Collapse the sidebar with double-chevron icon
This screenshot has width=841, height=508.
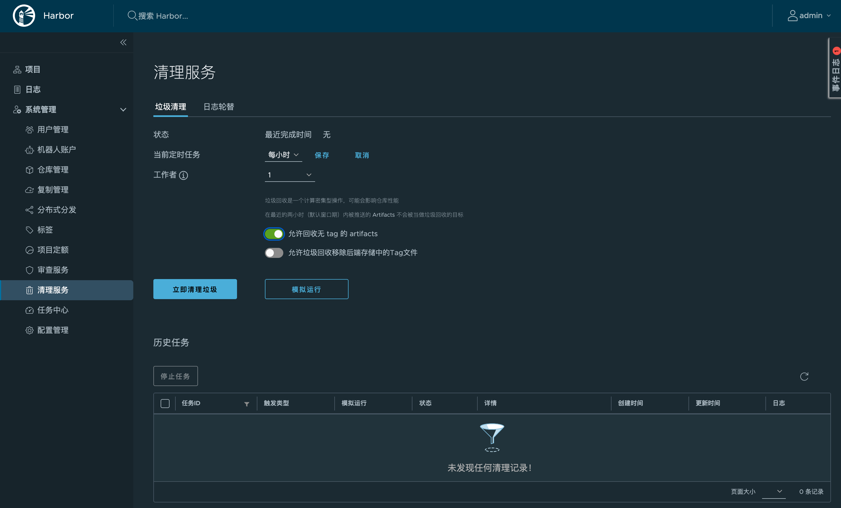tap(123, 42)
